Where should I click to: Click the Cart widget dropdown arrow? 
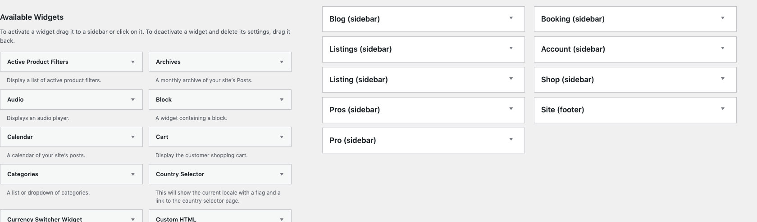(x=282, y=137)
